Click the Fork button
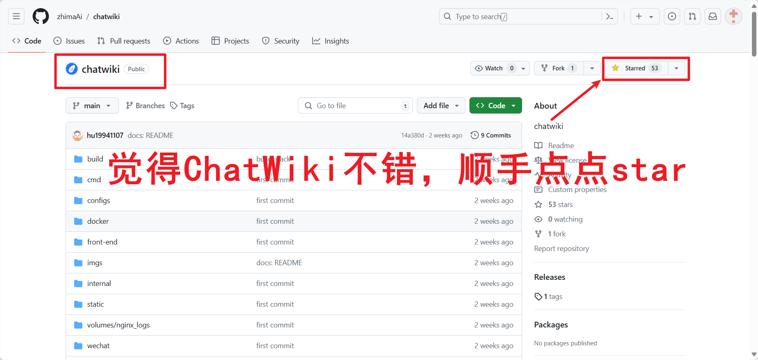This screenshot has height=360, width=758. [559, 68]
